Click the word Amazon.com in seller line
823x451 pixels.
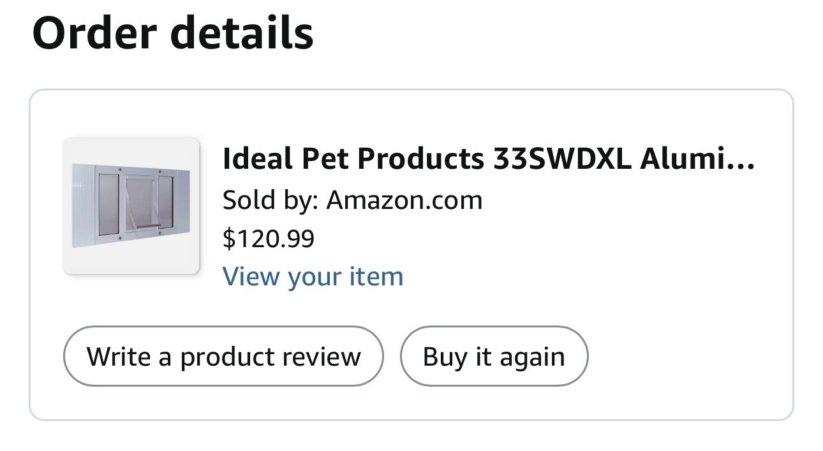(404, 200)
